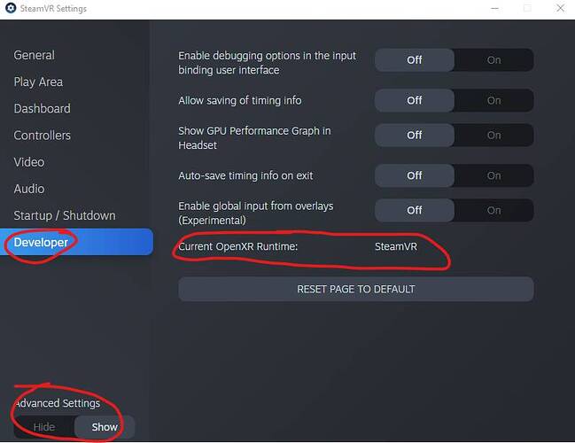575x443 pixels.
Task: Open the General settings tab
Action: click(34, 55)
